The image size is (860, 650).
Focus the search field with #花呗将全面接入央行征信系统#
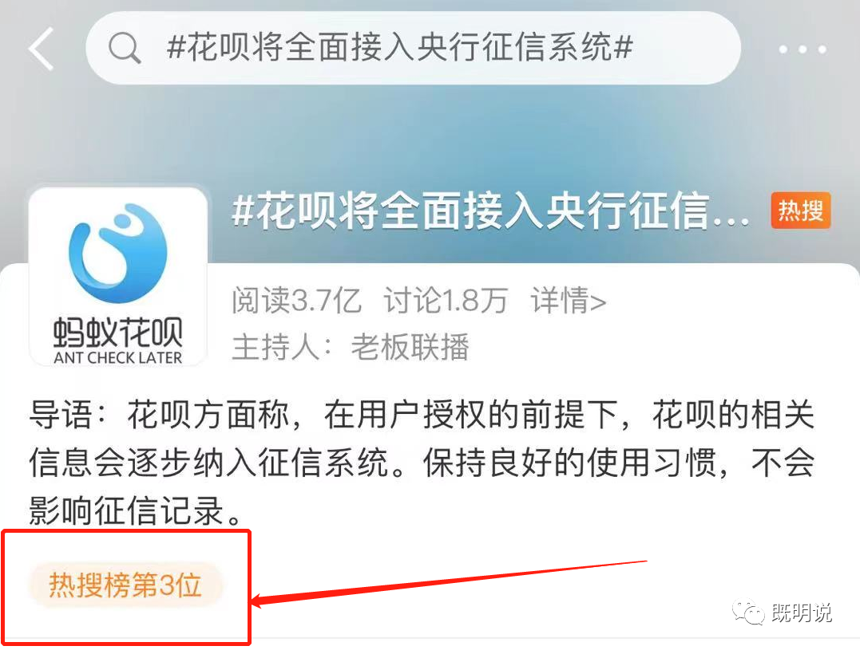[x=413, y=48]
